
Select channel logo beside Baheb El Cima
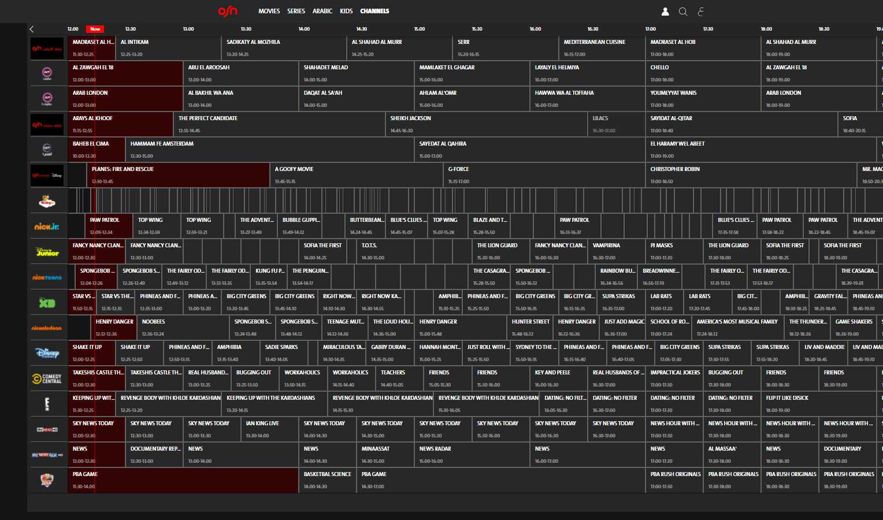(x=47, y=150)
